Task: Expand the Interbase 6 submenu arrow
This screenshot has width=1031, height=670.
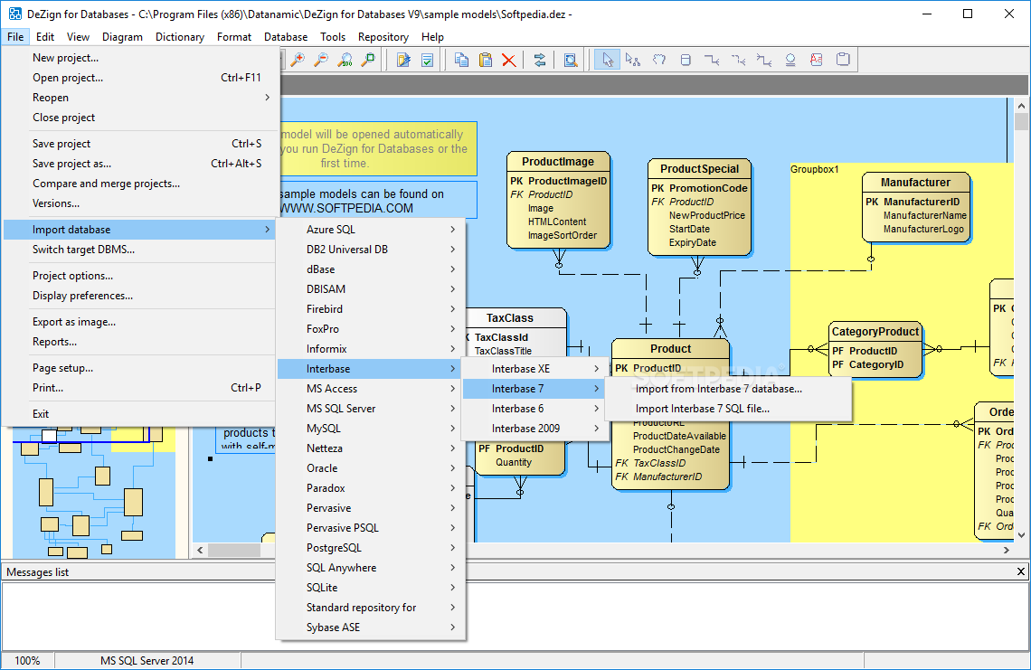Action: coord(596,409)
